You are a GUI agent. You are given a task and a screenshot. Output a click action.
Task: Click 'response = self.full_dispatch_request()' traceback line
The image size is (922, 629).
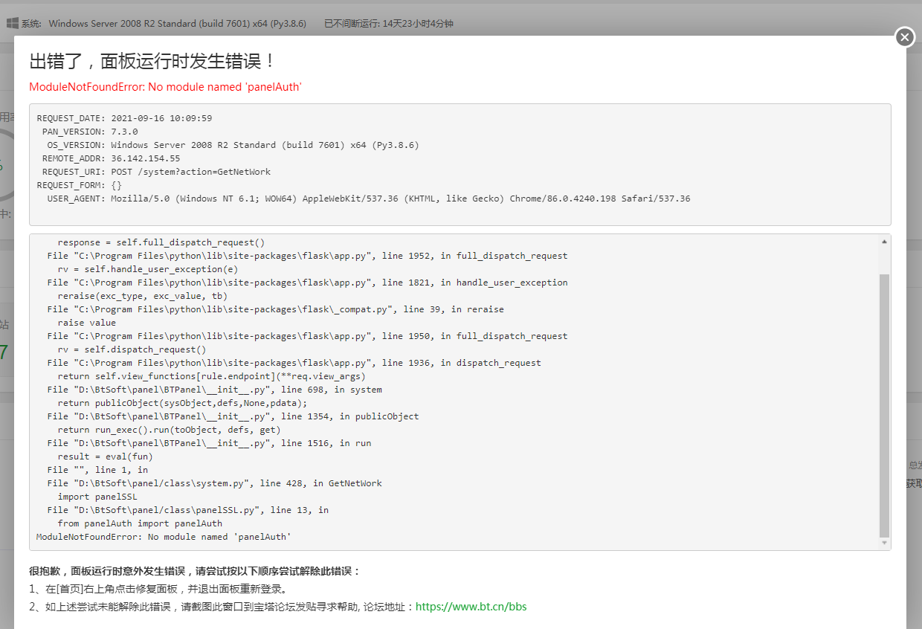pos(161,242)
